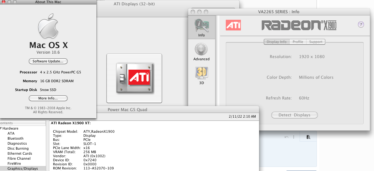Switch to the Support tab
The image size is (374, 171).
316,42
